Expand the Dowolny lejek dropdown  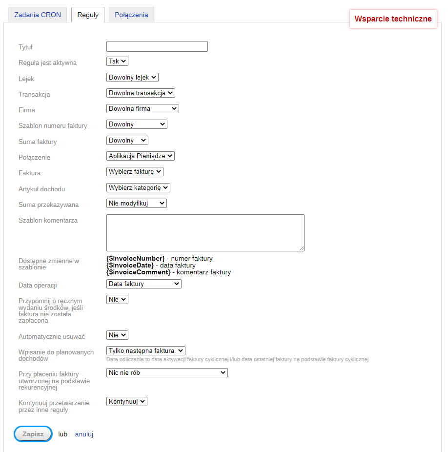132,77
